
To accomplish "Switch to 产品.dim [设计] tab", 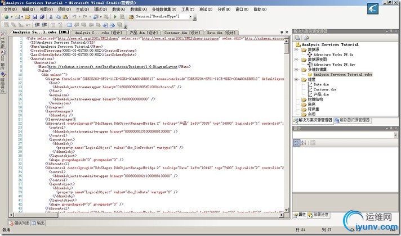I will click(x=144, y=33).
